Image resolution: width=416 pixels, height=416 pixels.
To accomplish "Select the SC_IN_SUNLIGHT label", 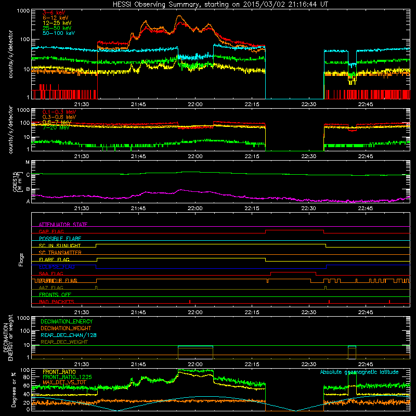I will (x=60, y=245).
